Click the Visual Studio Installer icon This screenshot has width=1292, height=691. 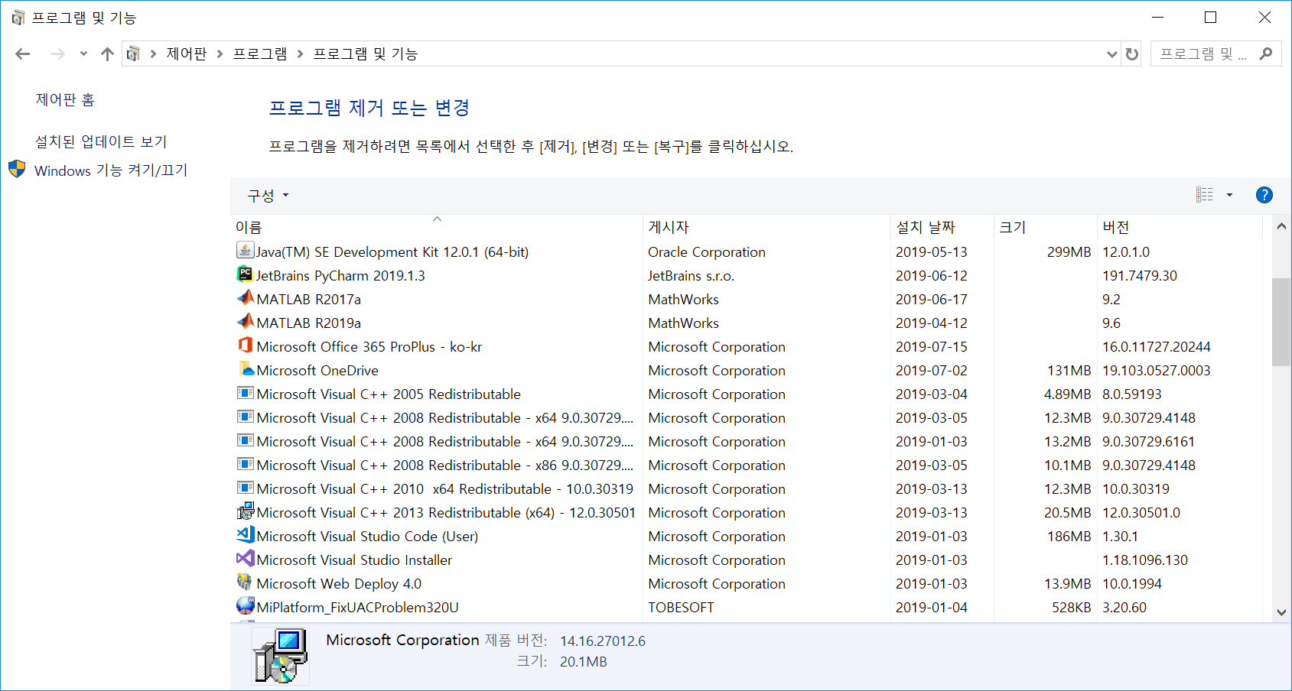pos(245,559)
